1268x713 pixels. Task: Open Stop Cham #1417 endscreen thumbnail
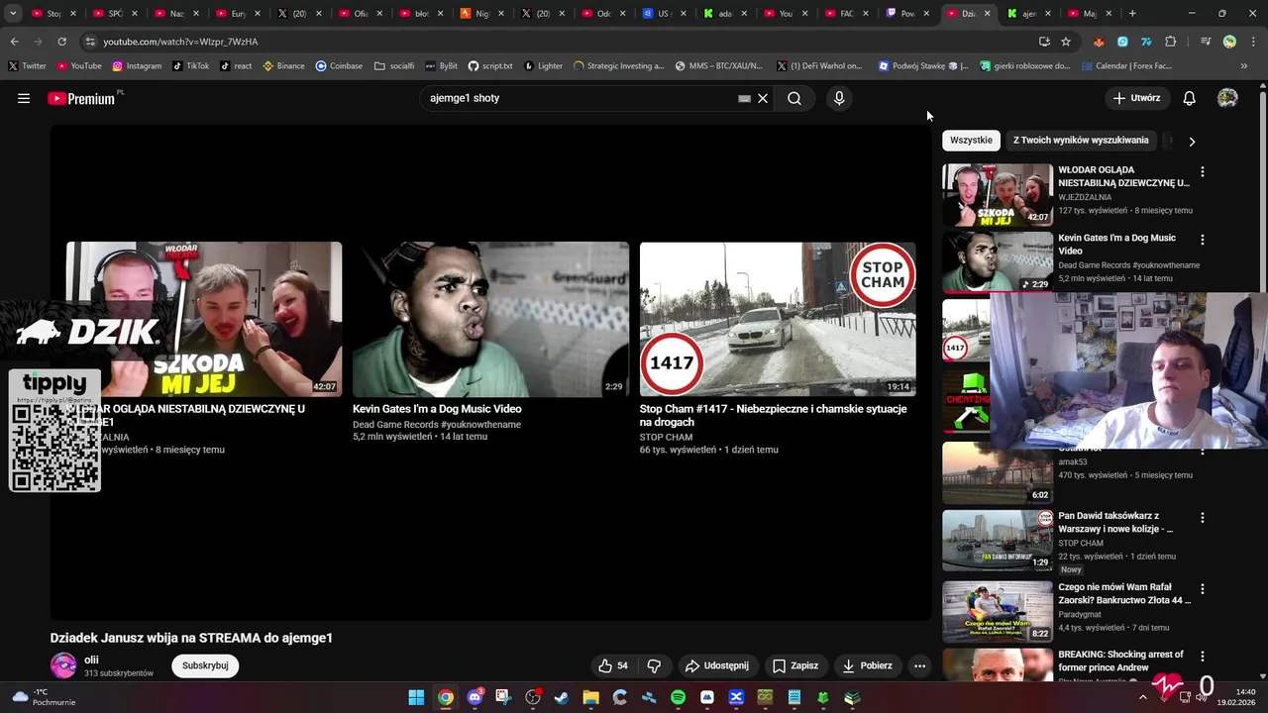coord(778,319)
